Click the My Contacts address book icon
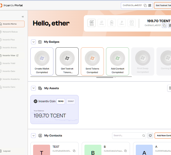Viewport: 171px width, 155px height. [40, 136]
